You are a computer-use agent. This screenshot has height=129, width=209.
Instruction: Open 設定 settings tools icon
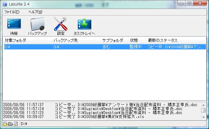click(61, 26)
